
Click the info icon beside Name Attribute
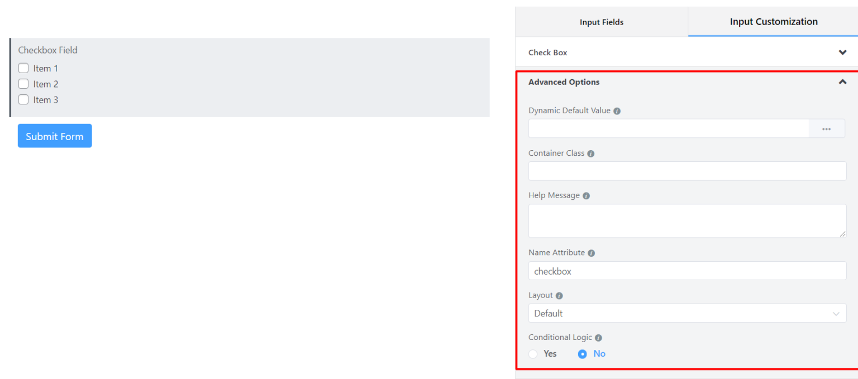[x=591, y=252]
